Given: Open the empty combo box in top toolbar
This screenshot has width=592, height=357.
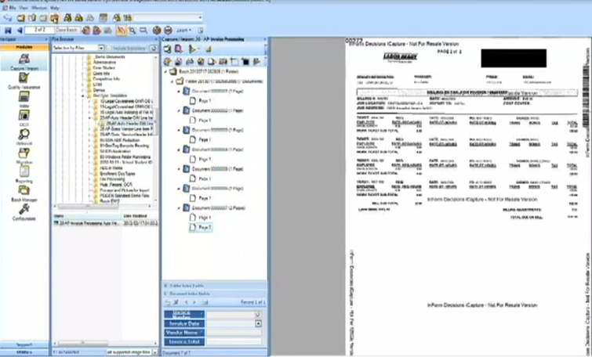Looking at the screenshot, I should point(168,17).
